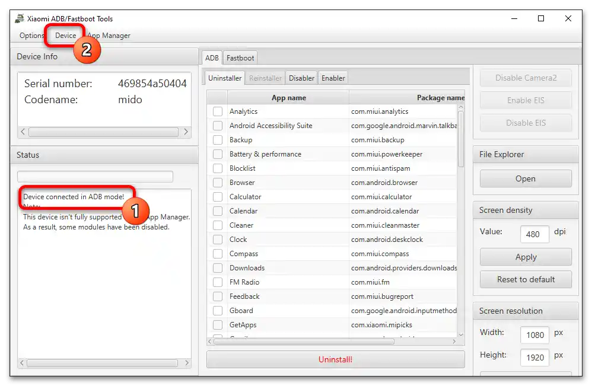Click 'Device connected in ADB mode!' message
592x386 pixels.
[74, 197]
